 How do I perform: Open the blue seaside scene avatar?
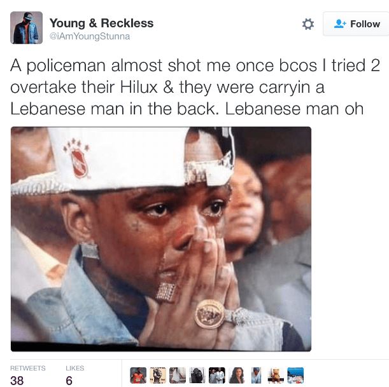click(295, 376)
